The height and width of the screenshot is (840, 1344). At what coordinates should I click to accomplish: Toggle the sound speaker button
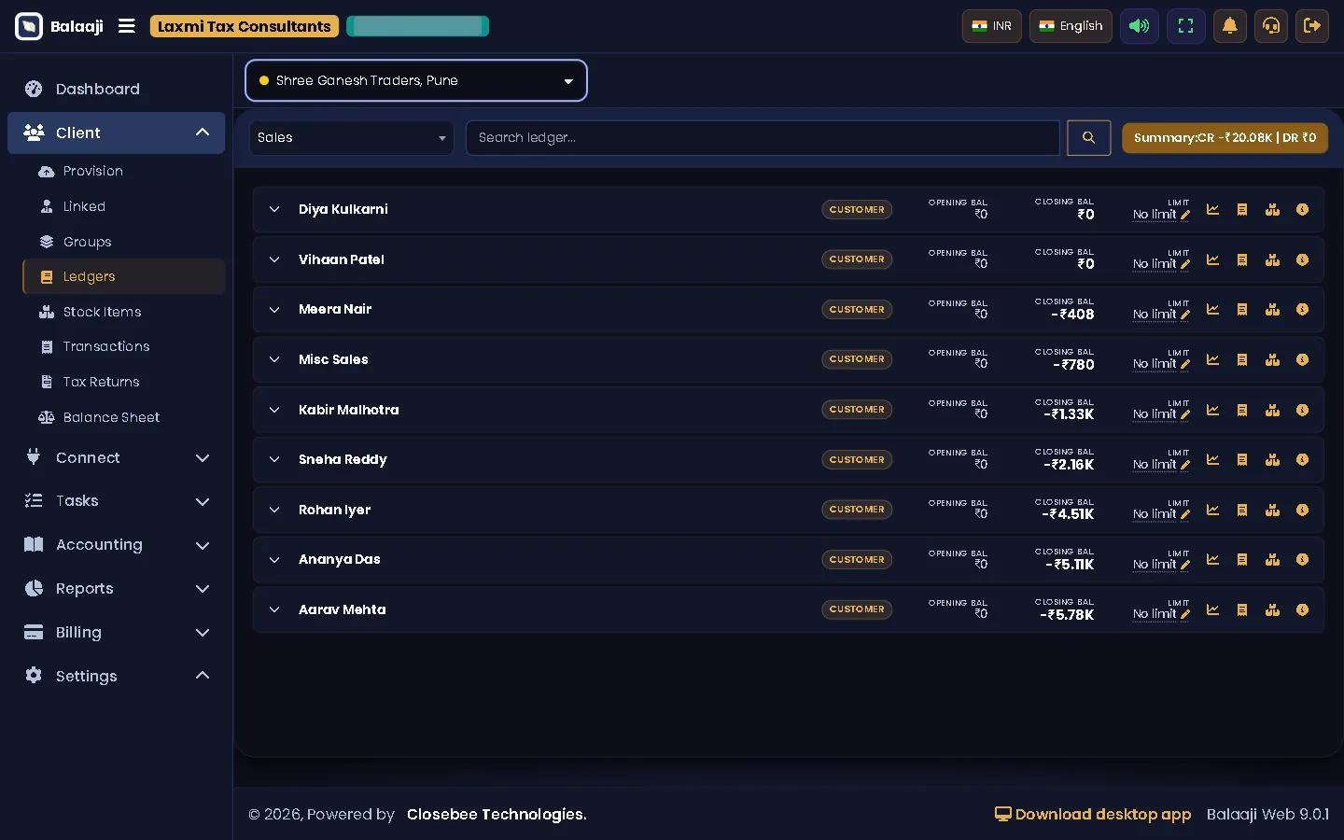pos(1140,26)
